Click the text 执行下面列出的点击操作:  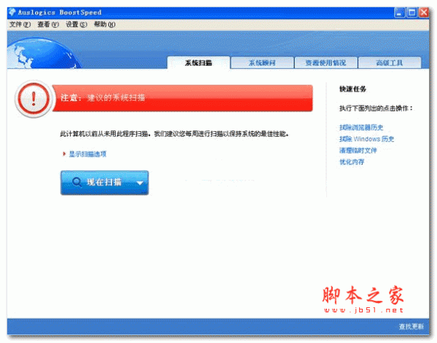coord(376,109)
